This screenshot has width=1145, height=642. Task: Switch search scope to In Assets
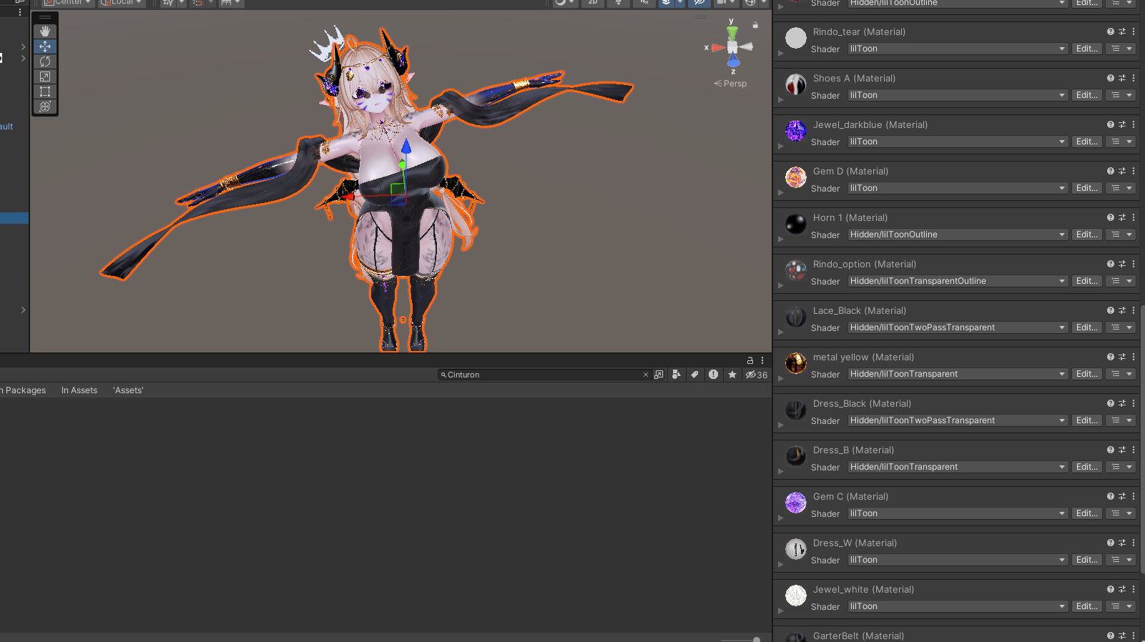click(79, 390)
